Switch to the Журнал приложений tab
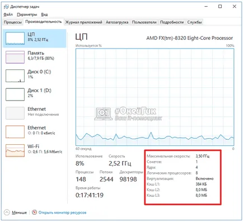Viewport: 243px width, 222px height. point(83,22)
